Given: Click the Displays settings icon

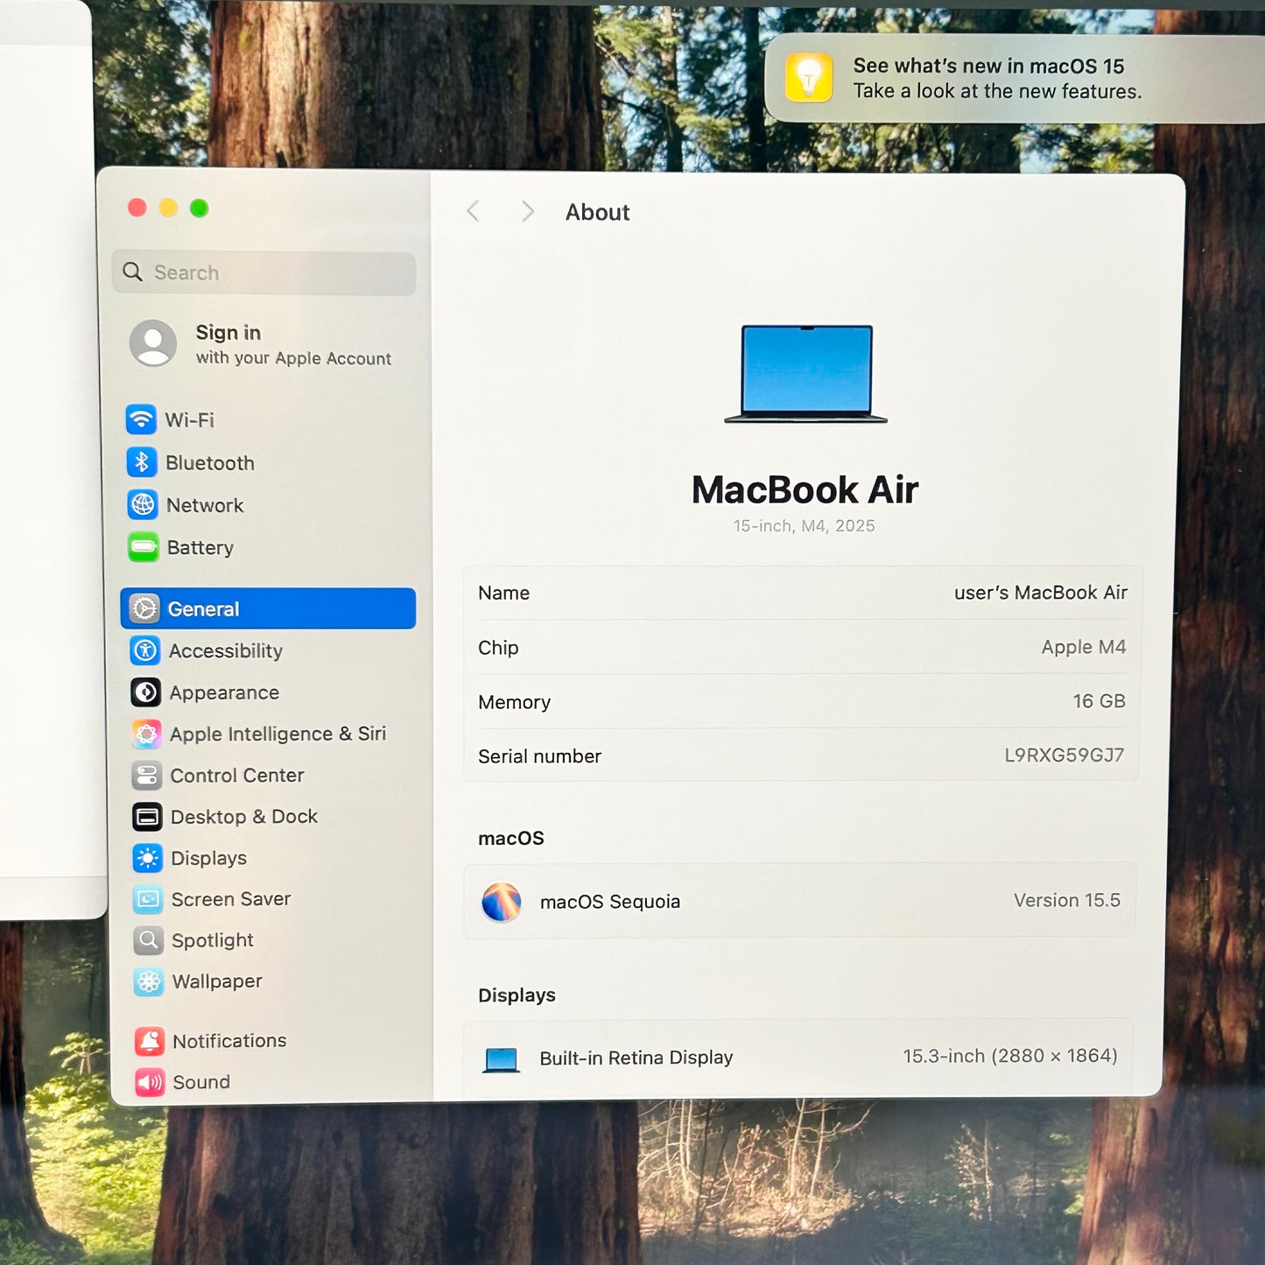Looking at the screenshot, I should 147,858.
